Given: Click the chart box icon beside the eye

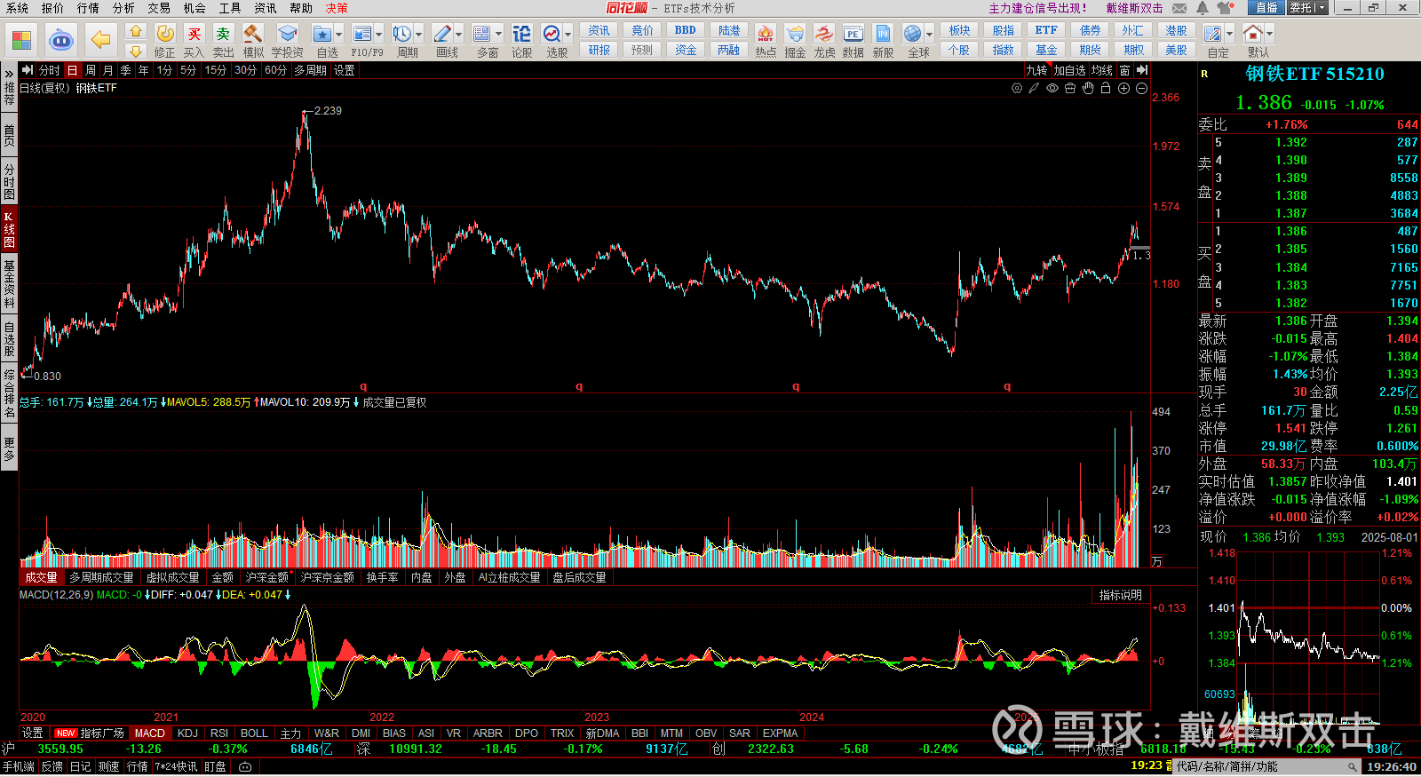Looking at the screenshot, I should (x=1070, y=88).
